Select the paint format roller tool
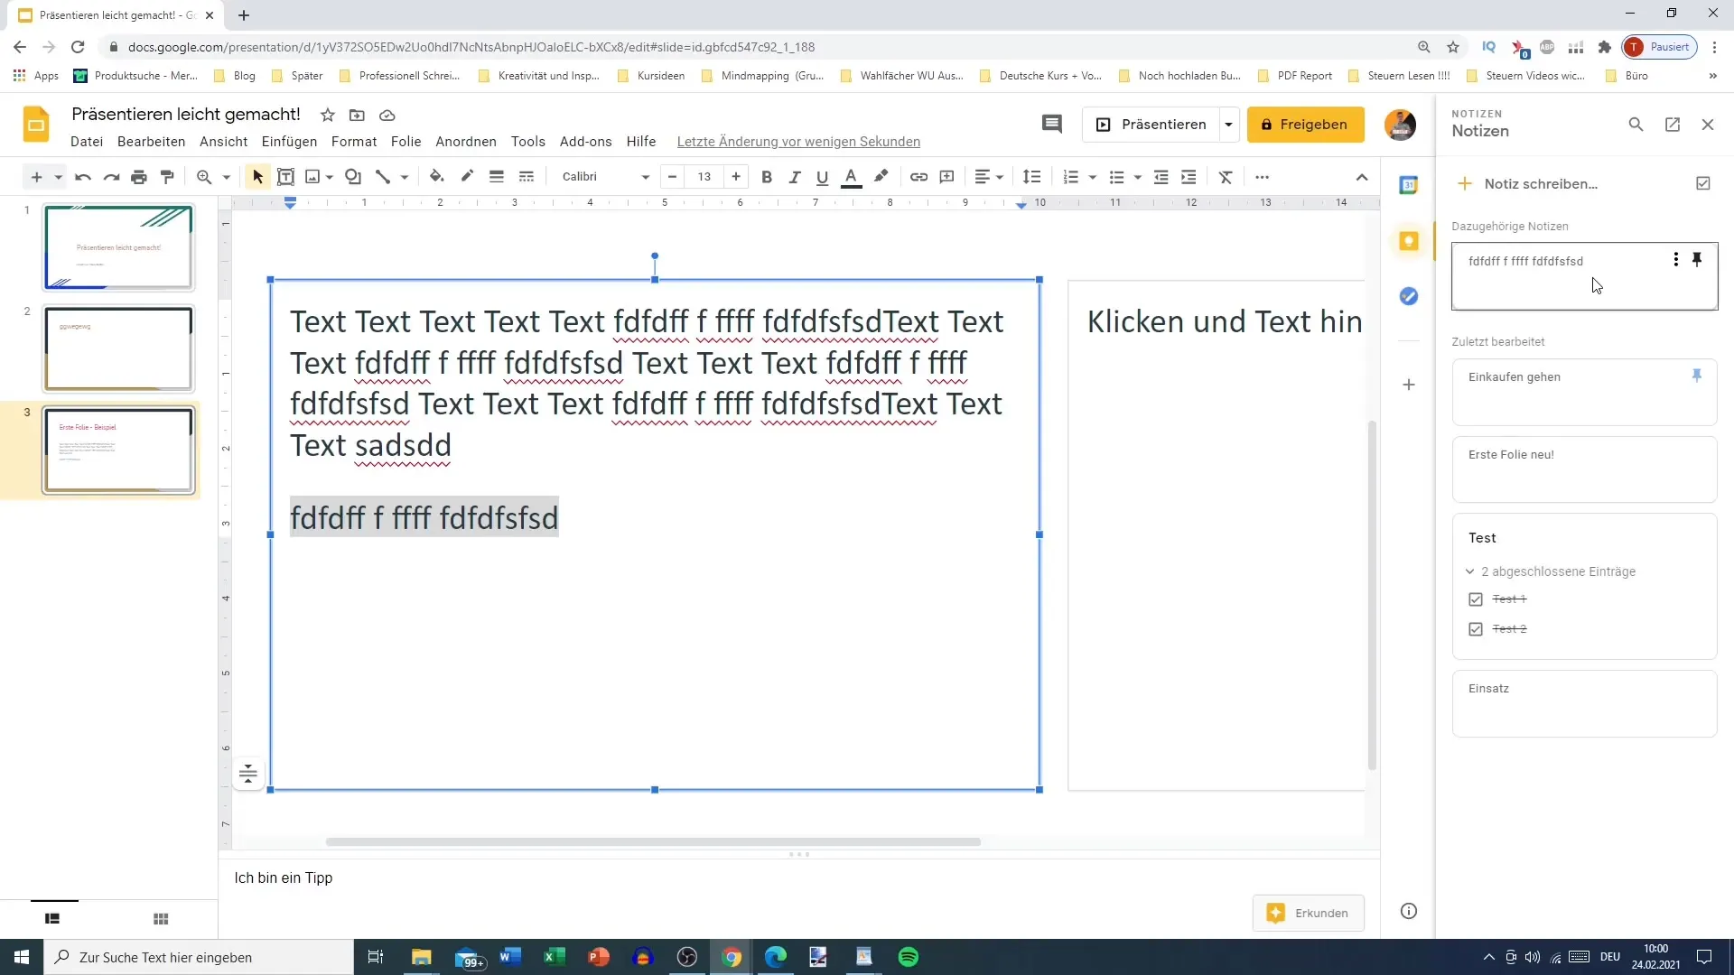1734x975 pixels. coord(167,177)
